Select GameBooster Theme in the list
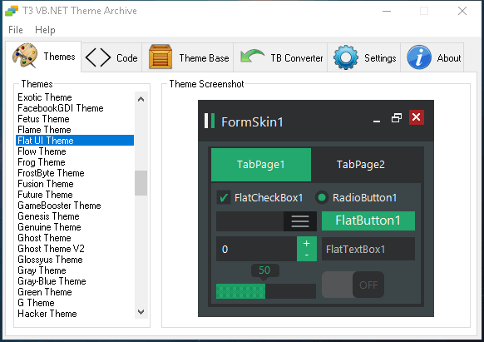 pyautogui.click(x=75, y=206)
